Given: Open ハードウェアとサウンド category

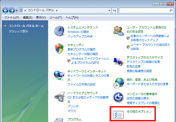Looking at the screenshot, I should [x=83, y=93].
